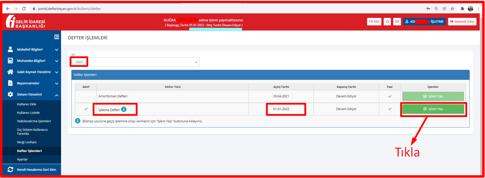Screen dimensions: 485x178
Task: Open the browser extensions puzzle icon
Action: [461, 8]
